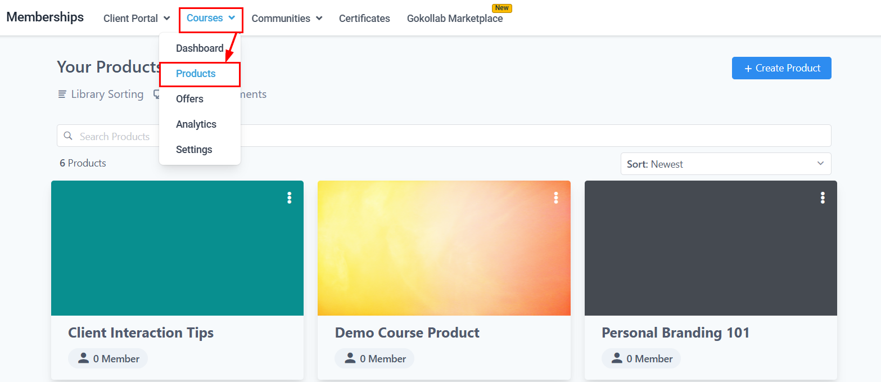Collapse the Courses dropdown menu
This screenshot has width=881, height=382.
[211, 18]
